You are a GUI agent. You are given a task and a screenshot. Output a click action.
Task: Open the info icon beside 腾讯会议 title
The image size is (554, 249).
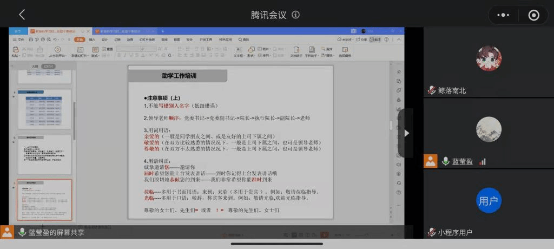click(x=295, y=15)
